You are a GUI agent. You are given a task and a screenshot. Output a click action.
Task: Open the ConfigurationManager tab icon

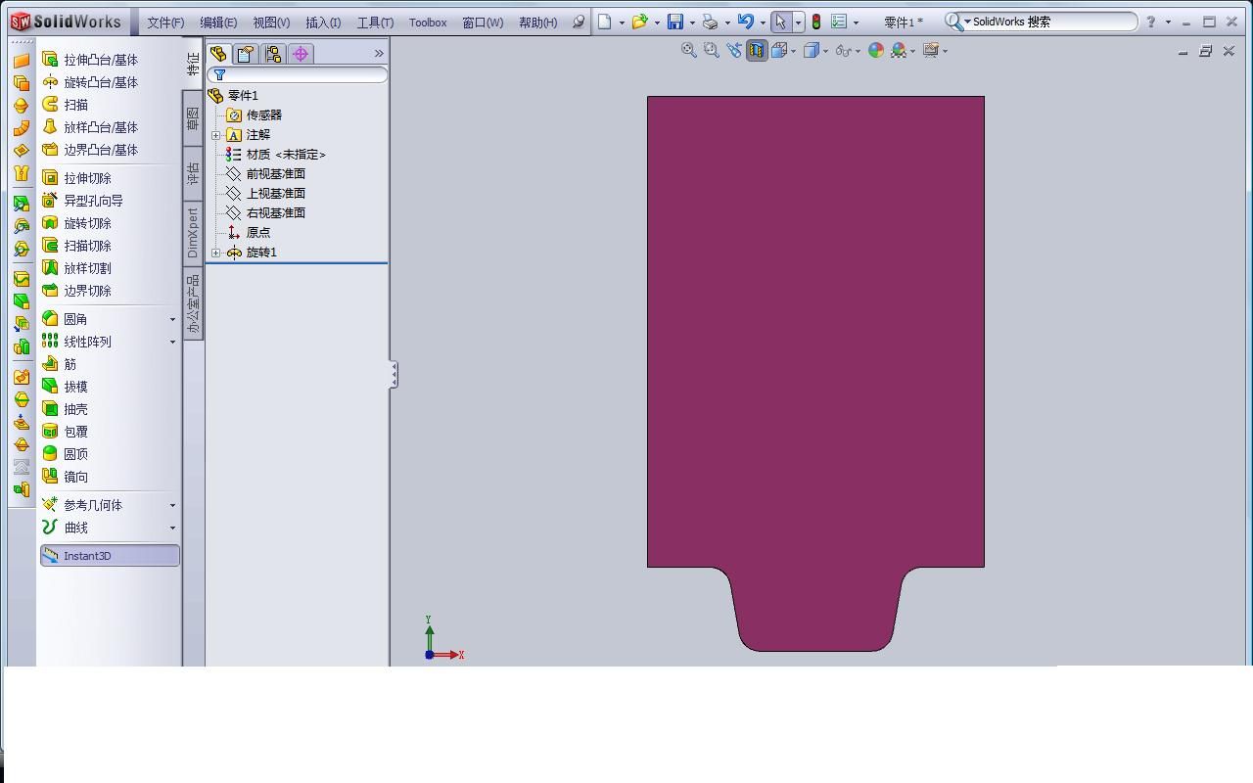(x=273, y=54)
